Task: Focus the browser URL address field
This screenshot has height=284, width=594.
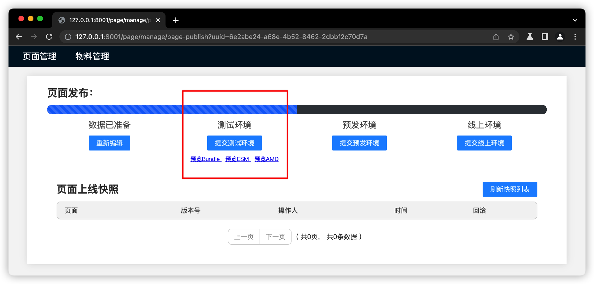Action: pos(247,37)
